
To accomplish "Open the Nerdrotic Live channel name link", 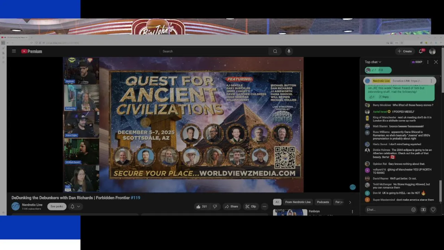I will (x=32, y=205).
